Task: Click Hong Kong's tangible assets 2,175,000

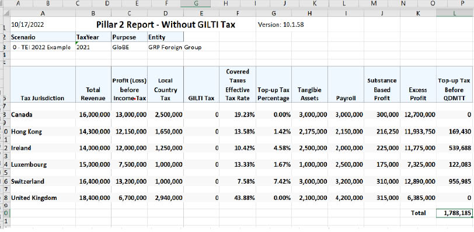Action: pyautogui.click(x=309, y=132)
